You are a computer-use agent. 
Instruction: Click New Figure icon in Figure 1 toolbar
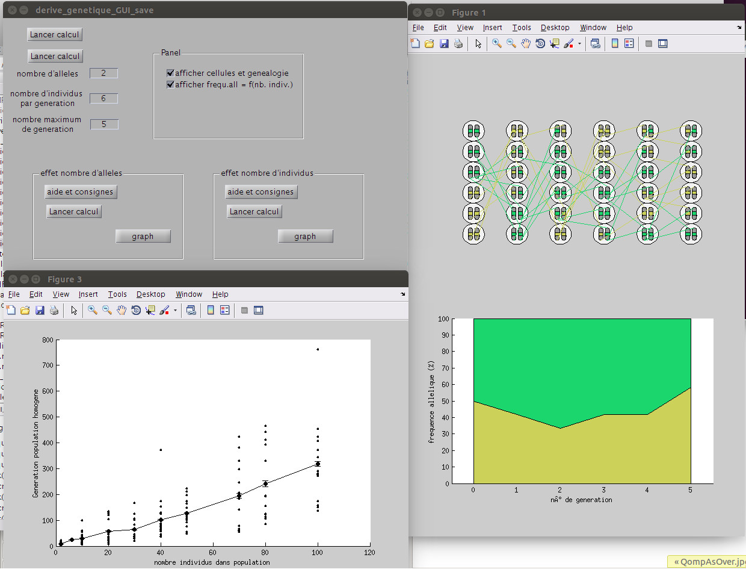click(415, 43)
